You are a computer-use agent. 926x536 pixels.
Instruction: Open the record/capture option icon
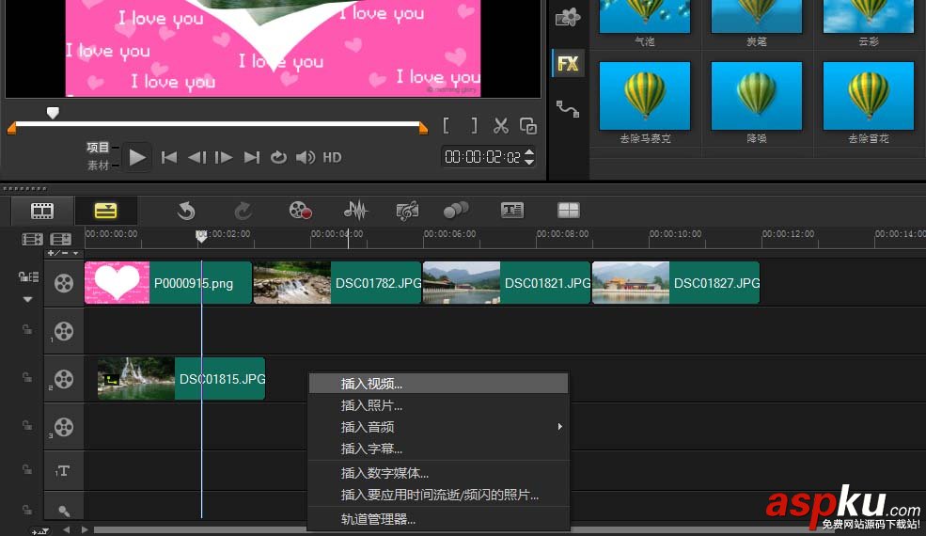pos(300,211)
